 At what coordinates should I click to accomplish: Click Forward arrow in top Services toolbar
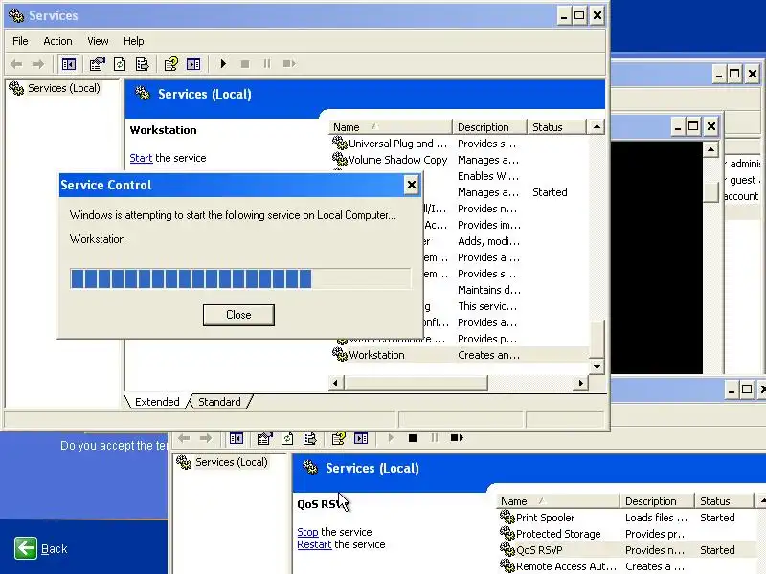pyautogui.click(x=37, y=64)
